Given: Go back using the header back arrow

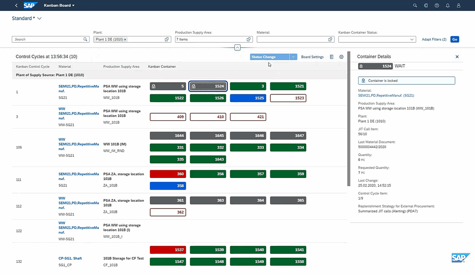Looking at the screenshot, I should coord(16,5).
